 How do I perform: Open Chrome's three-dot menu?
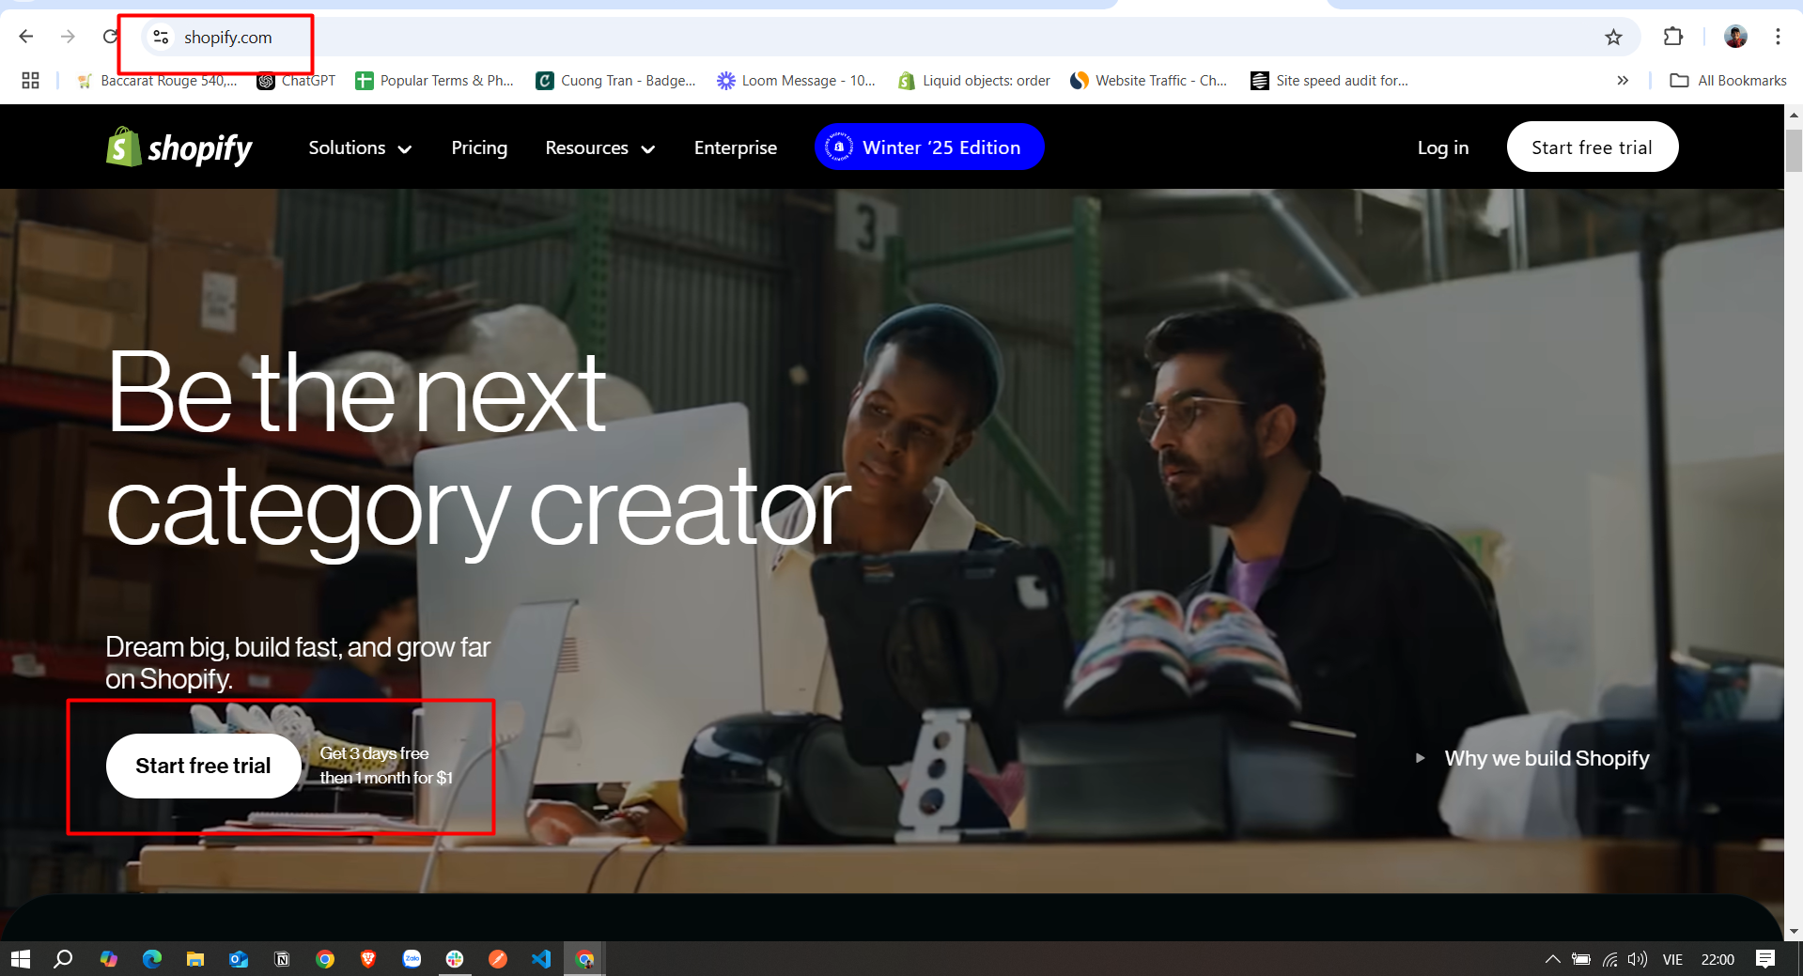point(1778,37)
